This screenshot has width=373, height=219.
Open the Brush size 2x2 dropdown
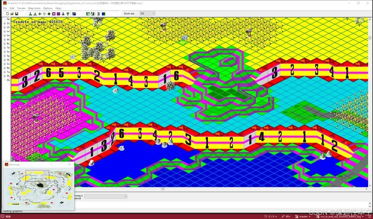147,14
